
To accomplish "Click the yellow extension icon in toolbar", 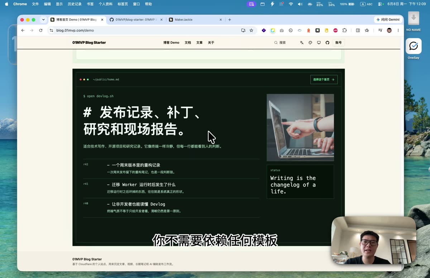I will (326, 30).
